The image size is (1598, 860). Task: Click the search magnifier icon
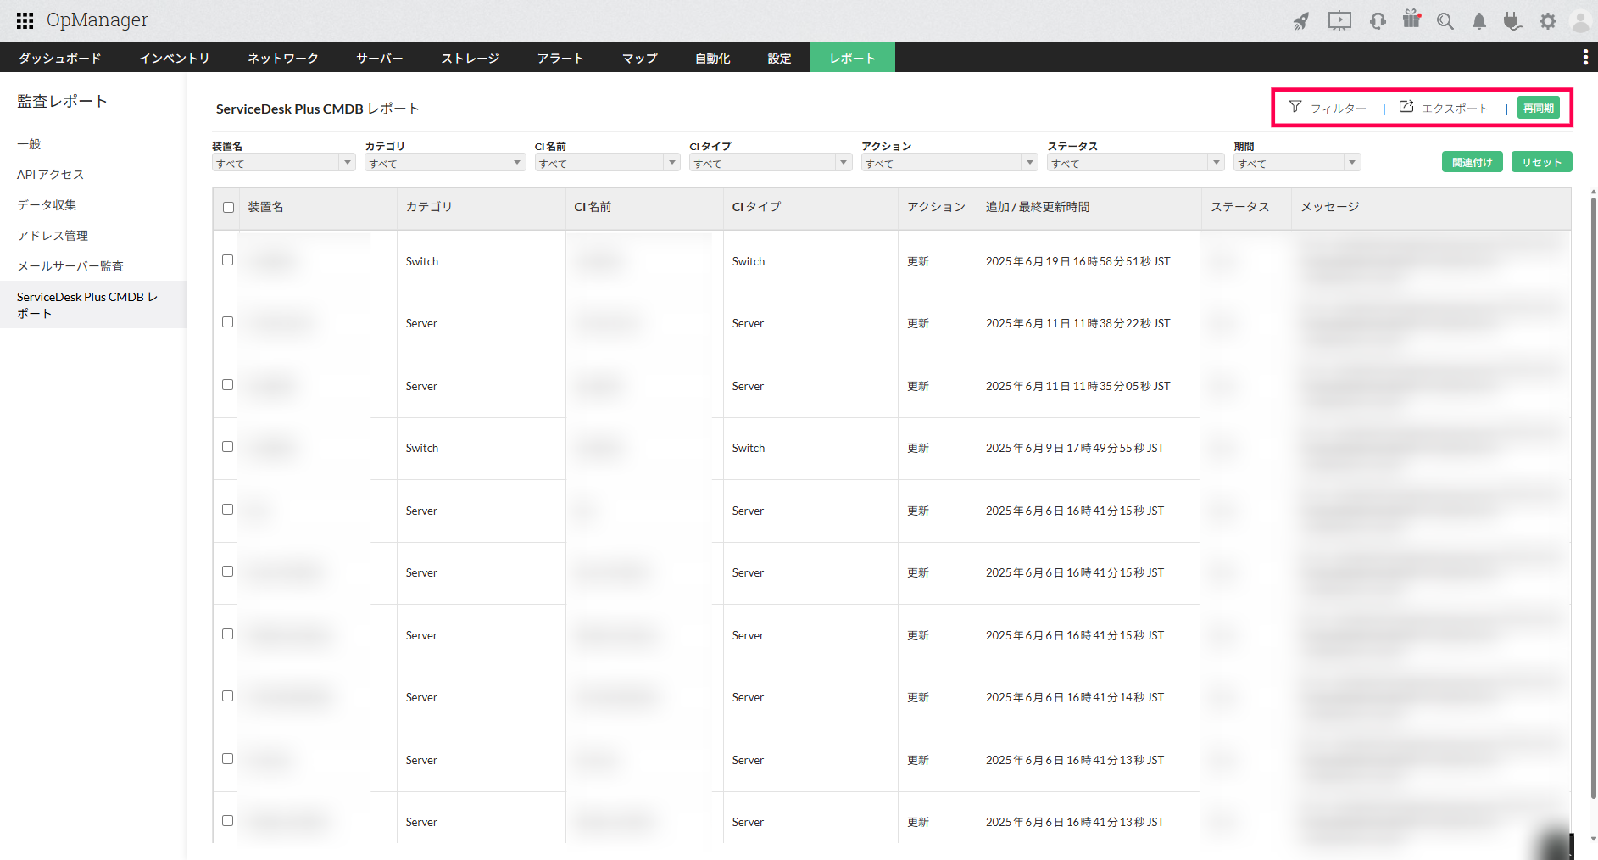[1445, 21]
